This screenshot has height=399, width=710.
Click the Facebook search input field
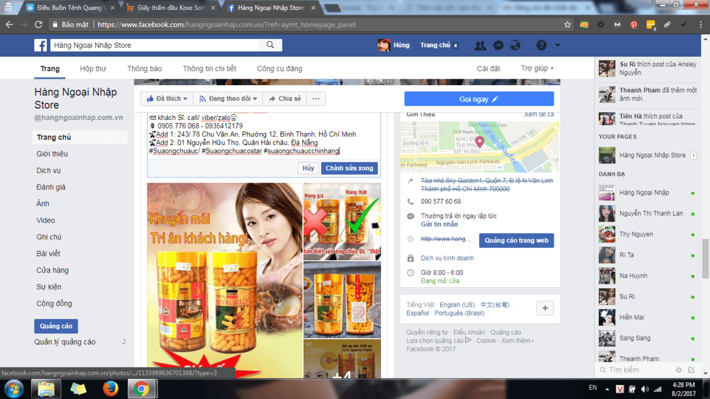pyautogui.click(x=154, y=45)
